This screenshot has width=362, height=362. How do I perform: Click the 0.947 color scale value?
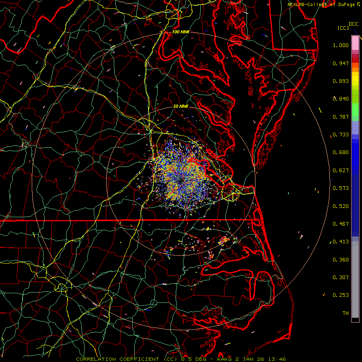coord(341,63)
